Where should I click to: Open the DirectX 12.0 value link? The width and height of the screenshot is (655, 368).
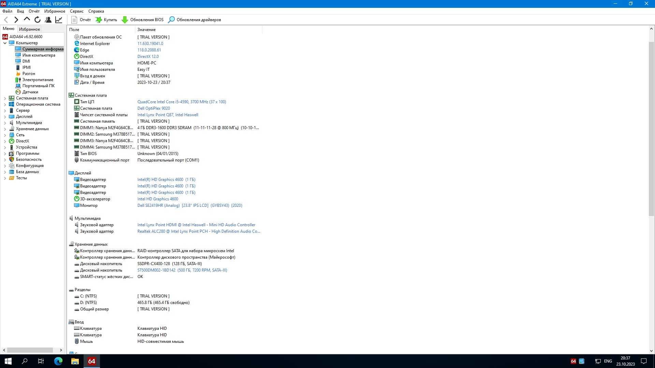pyautogui.click(x=148, y=57)
